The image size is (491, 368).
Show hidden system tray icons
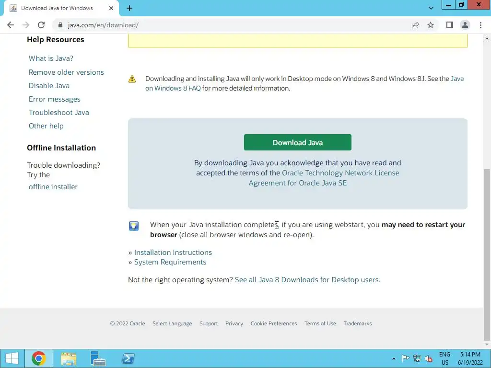tap(394, 358)
